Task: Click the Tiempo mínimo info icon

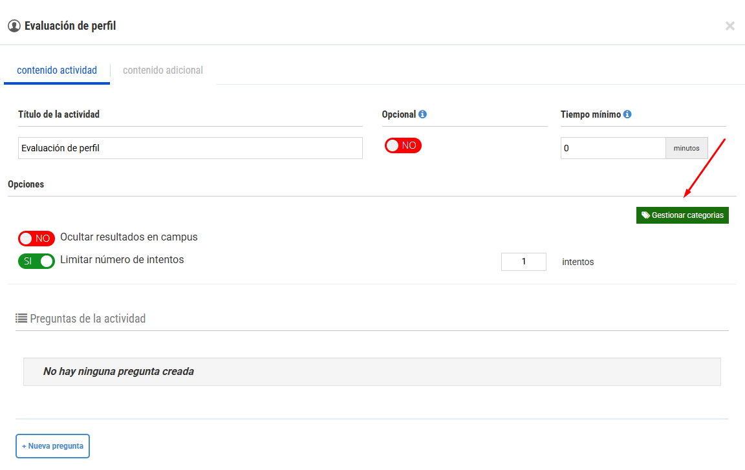Action: pyautogui.click(x=627, y=114)
